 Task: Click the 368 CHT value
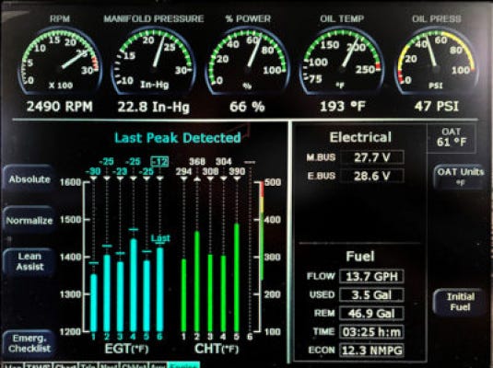[x=197, y=162]
